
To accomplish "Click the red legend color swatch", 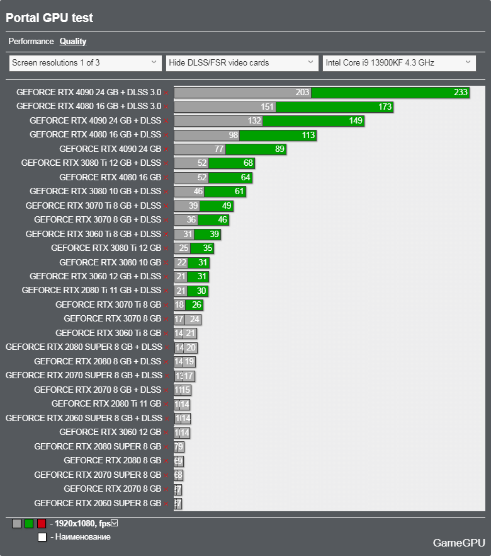I will point(42,523).
